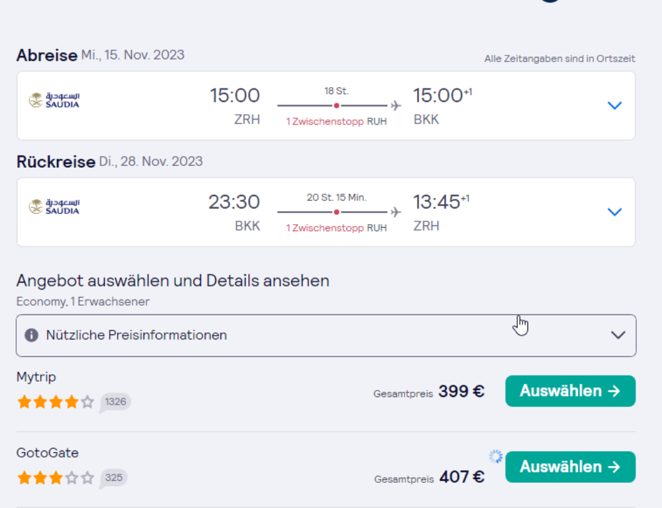Image resolution: width=662 pixels, height=508 pixels.
Task: Click the GotoGate star rating
Action: pos(56,478)
